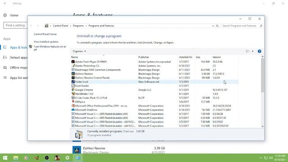Select Apps for websites in Settings sidebar
The image size is (288, 162).
[18, 78]
